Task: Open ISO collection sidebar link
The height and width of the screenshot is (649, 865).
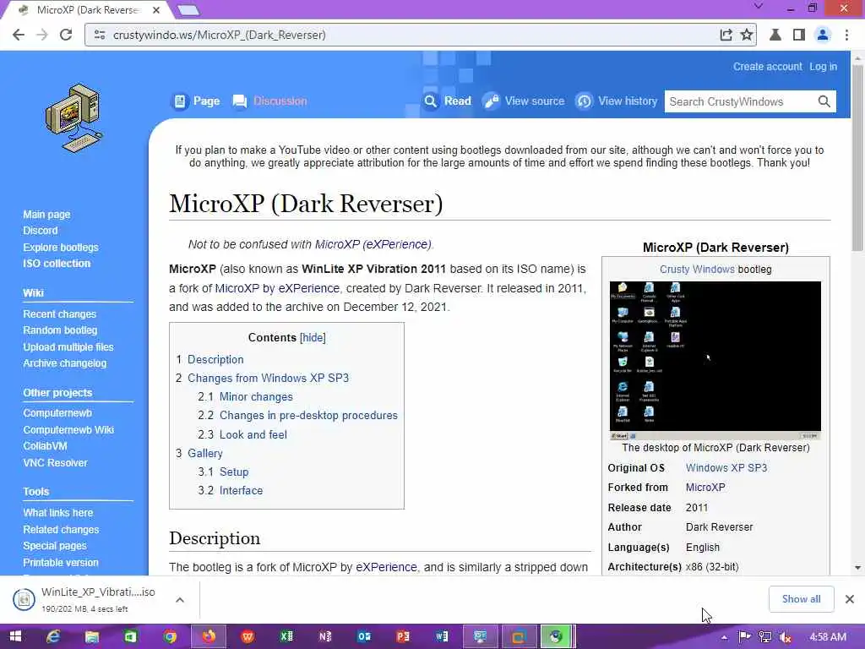Action: point(57,264)
